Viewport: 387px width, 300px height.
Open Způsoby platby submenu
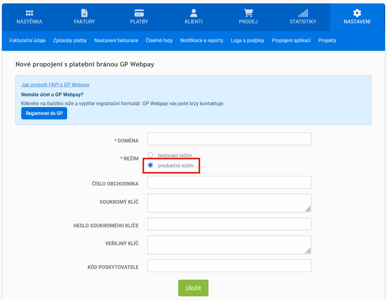70,40
